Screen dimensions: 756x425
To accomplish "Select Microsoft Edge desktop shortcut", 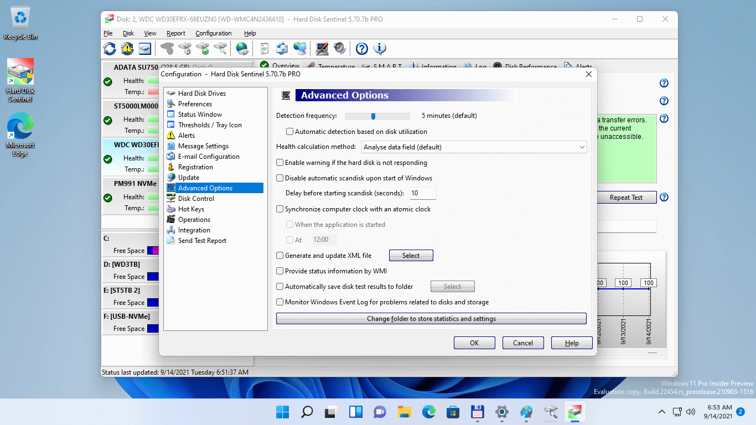I will click(x=20, y=134).
